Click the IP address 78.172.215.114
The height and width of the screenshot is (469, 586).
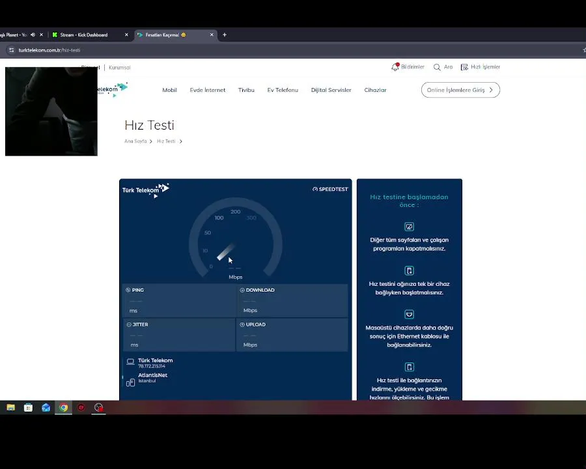tap(151, 366)
